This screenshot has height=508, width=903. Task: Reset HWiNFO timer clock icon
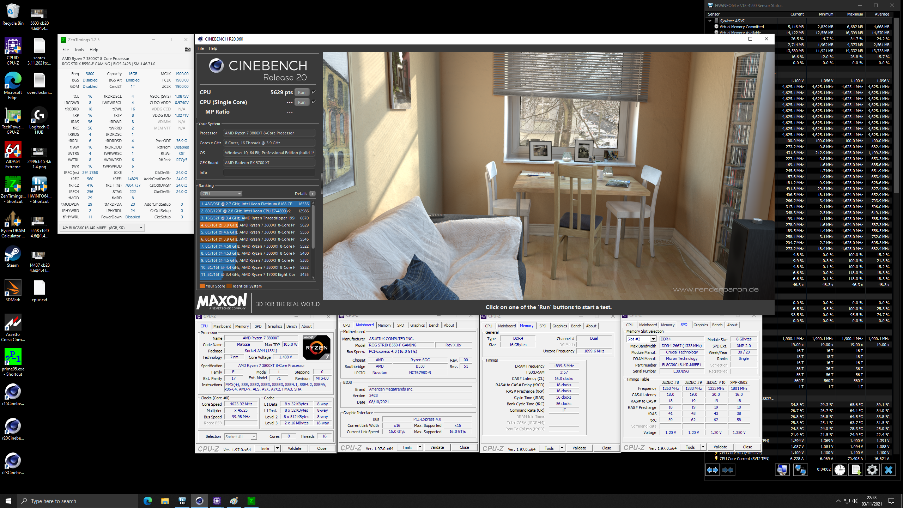(x=840, y=470)
